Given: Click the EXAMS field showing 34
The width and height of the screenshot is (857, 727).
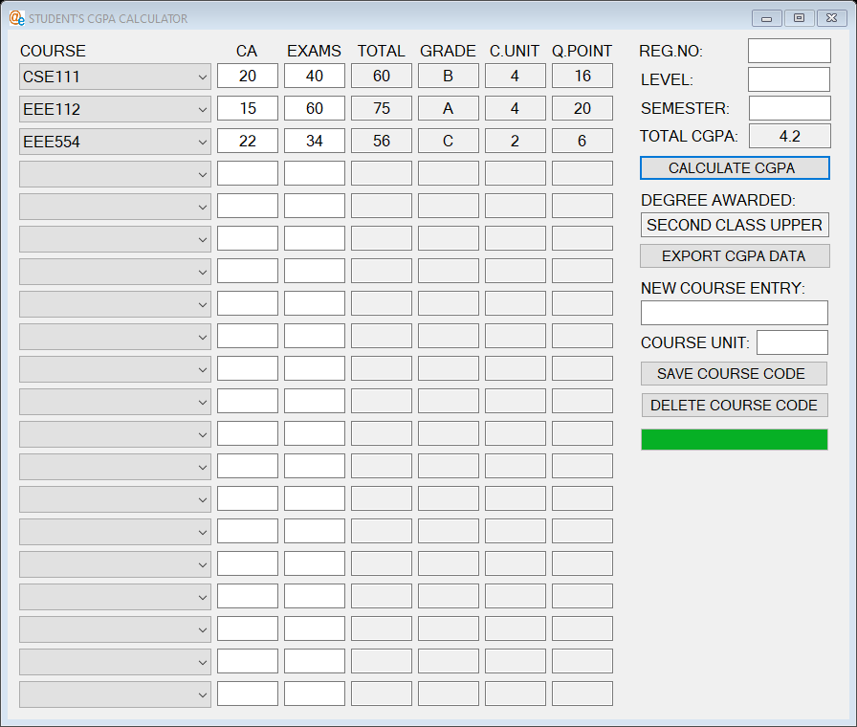Looking at the screenshot, I should click(315, 141).
